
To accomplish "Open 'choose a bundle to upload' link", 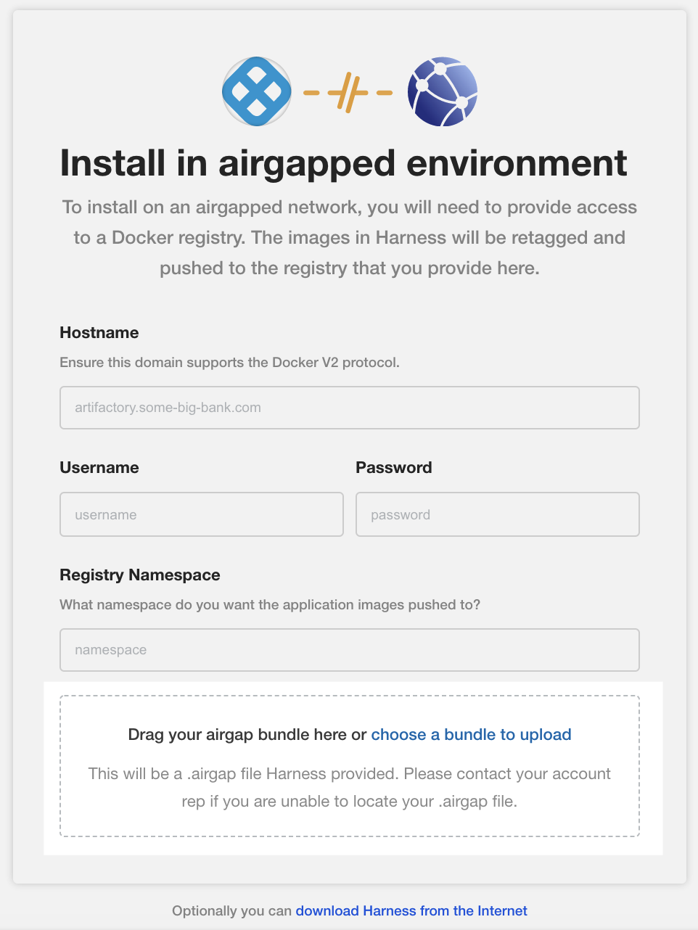I will [x=472, y=735].
